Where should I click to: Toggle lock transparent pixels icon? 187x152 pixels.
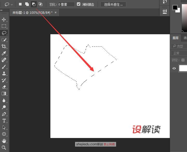(183, 60)
